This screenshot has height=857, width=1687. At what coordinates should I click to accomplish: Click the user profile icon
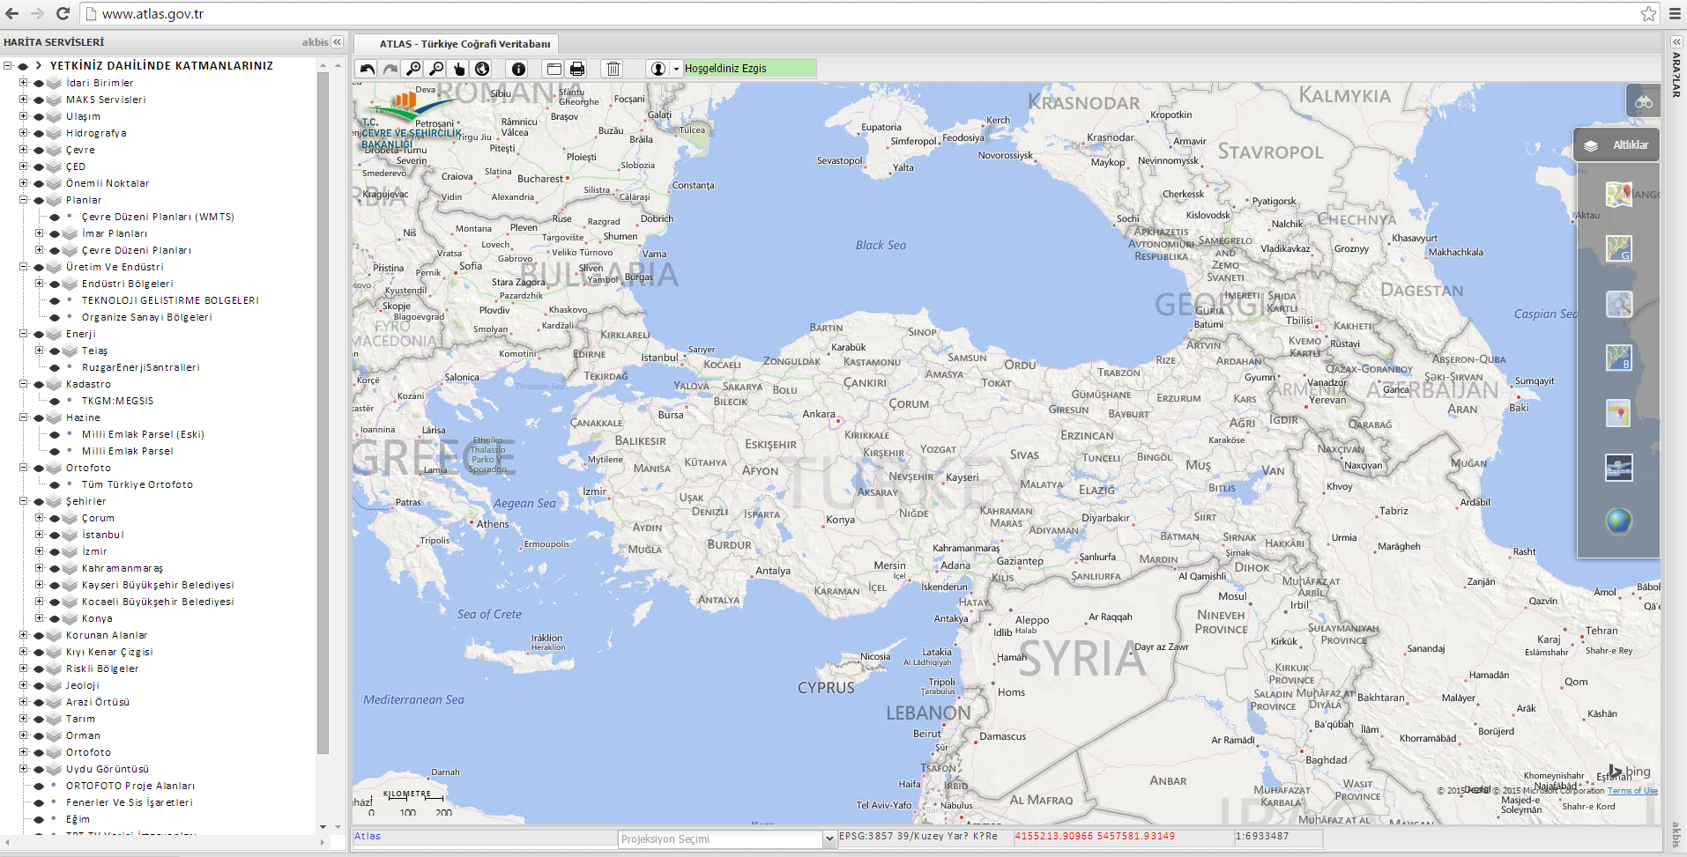[x=658, y=69]
